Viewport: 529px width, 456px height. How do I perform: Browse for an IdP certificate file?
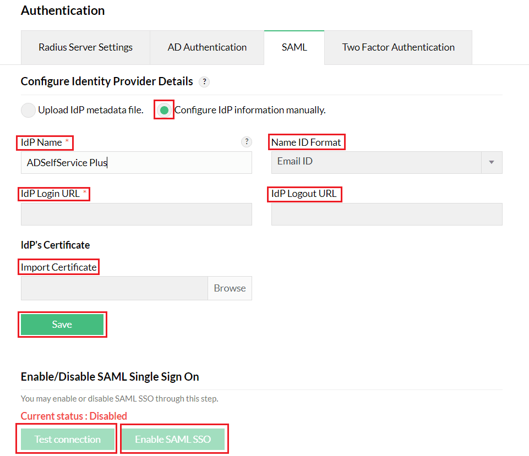pyautogui.click(x=230, y=288)
